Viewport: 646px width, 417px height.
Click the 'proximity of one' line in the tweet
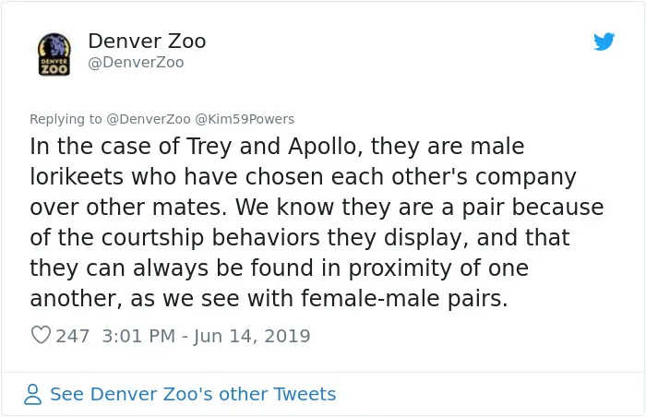pyautogui.click(x=438, y=268)
